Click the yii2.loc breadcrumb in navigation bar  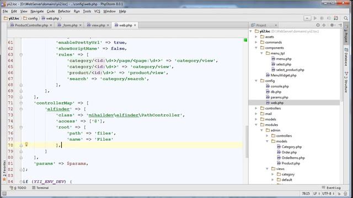click(x=12, y=18)
